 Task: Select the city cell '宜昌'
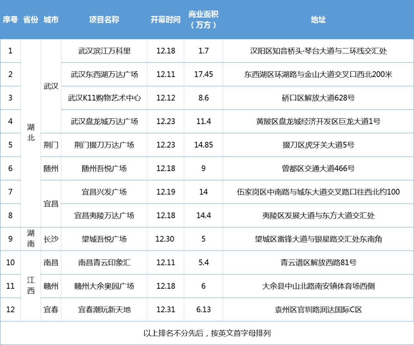click(x=51, y=204)
